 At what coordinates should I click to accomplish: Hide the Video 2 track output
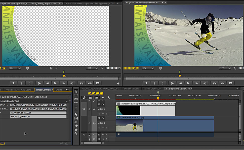pos(103,104)
